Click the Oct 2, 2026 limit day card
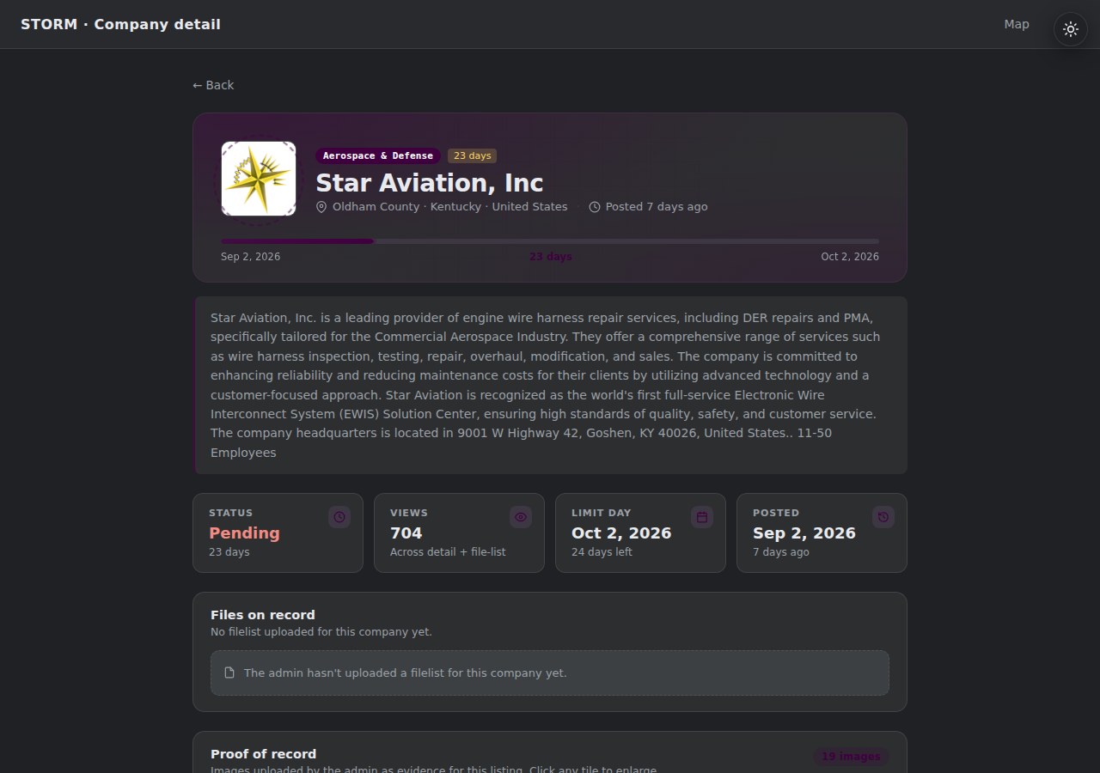Screen dimensions: 1100x773 tap(640, 533)
